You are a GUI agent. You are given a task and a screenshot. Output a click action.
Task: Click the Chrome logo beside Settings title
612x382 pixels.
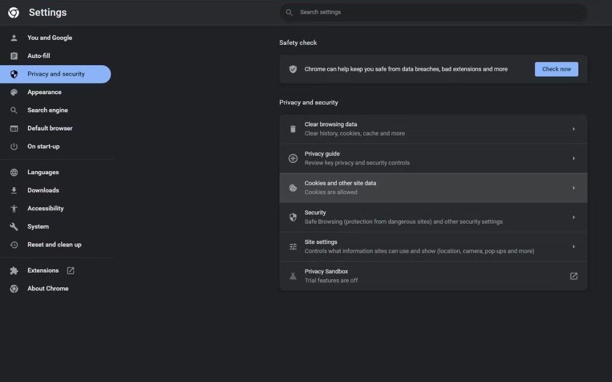click(14, 13)
